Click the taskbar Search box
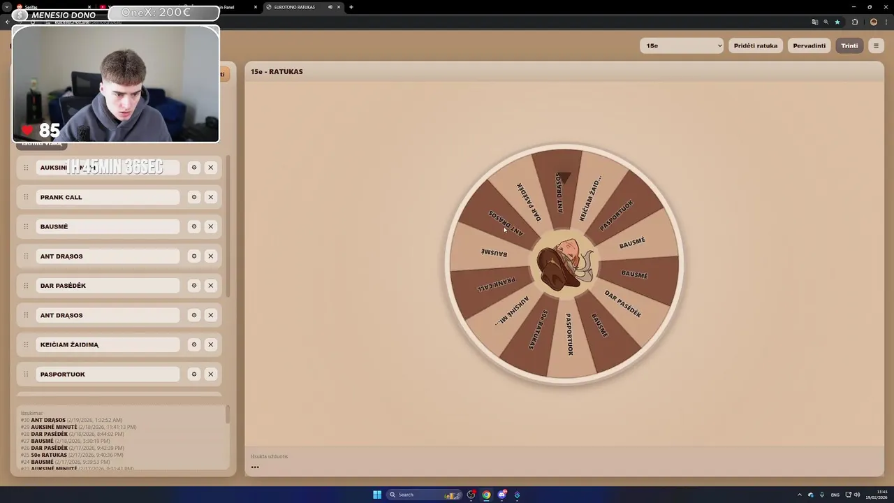894x503 pixels. point(425,495)
